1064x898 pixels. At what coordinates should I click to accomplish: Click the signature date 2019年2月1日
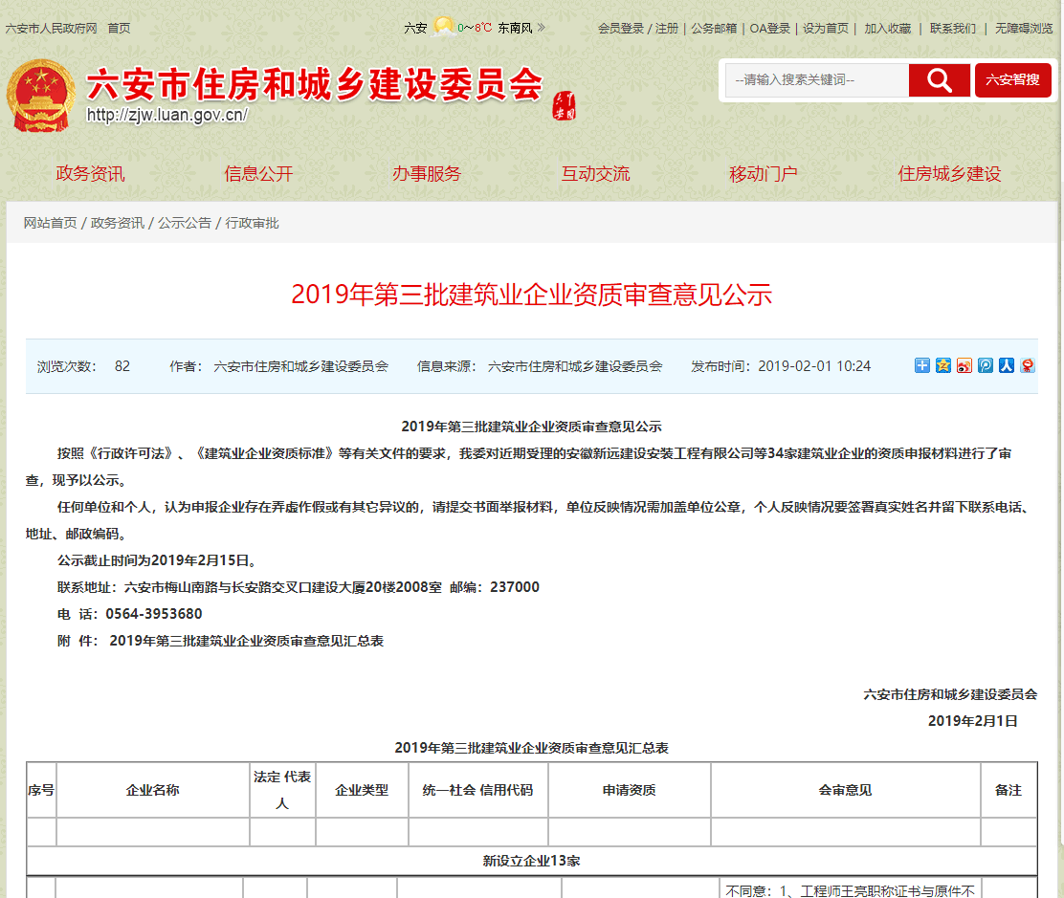coord(972,721)
